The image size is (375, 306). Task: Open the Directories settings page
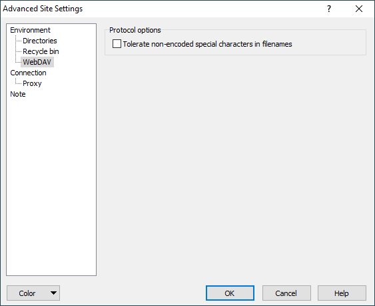[40, 41]
